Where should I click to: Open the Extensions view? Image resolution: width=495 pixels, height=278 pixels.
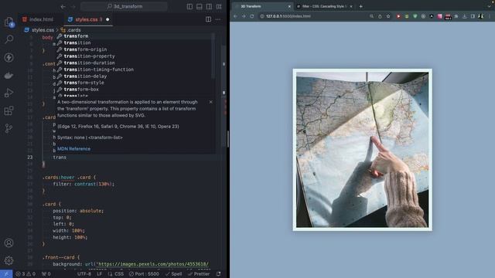(9, 110)
